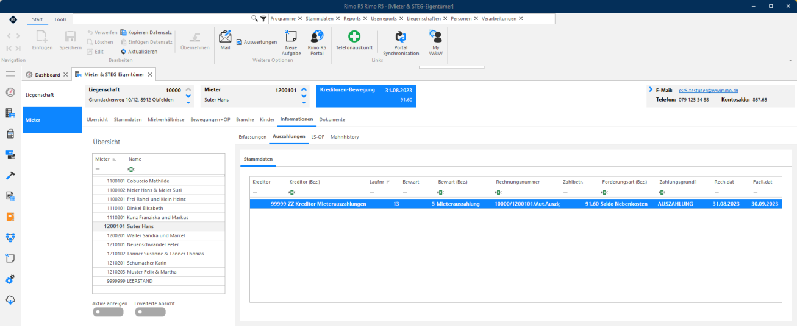Remove the Programme filter chip

299,19
